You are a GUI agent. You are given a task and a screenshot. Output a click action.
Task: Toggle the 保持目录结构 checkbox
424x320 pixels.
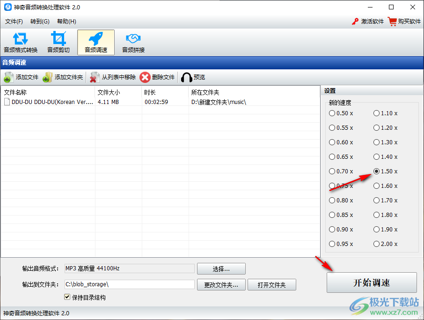pos(67,297)
